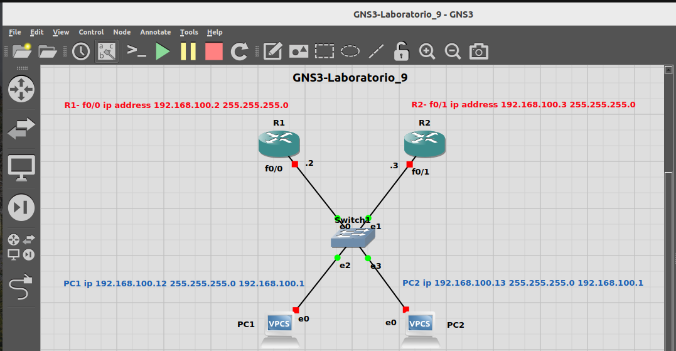Select the R1 router node
676x351 pixels.
pos(279,144)
